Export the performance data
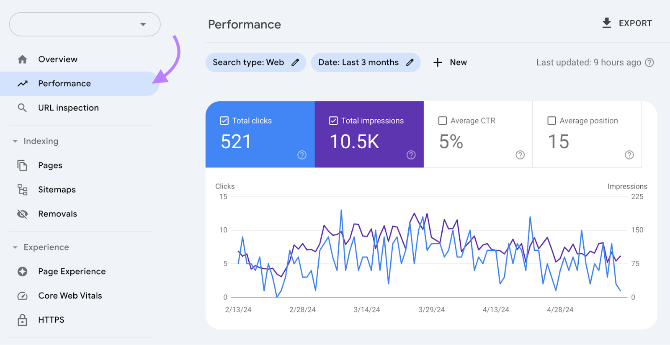The width and height of the screenshot is (670, 345). click(627, 23)
